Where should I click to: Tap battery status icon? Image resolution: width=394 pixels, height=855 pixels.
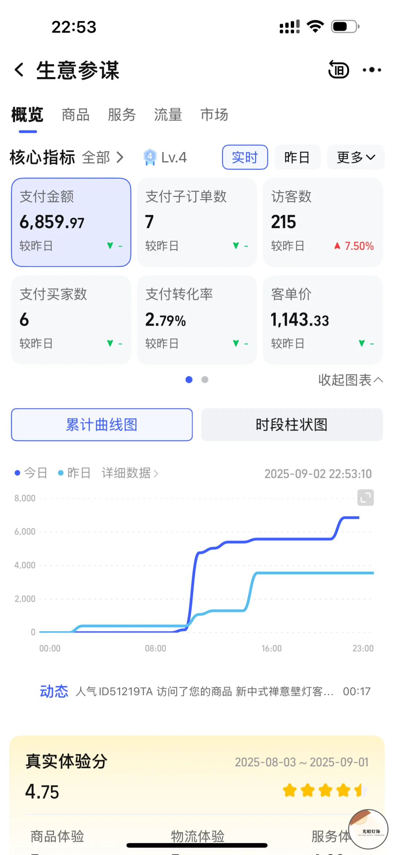click(x=345, y=27)
